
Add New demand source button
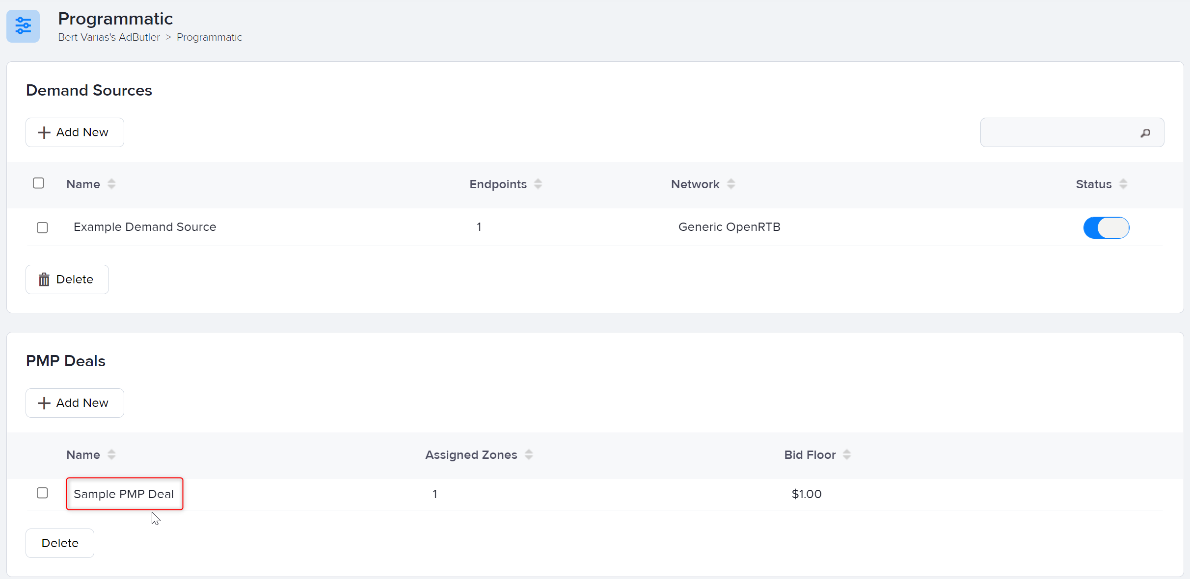point(75,132)
